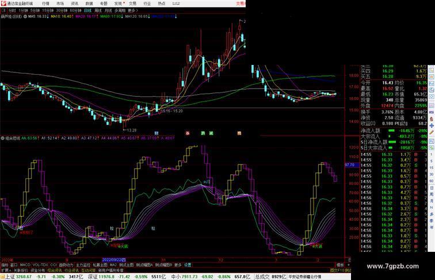Select the 周线 weekly period tab
The height and width of the screenshot is (280, 435).
(x=98, y=10)
